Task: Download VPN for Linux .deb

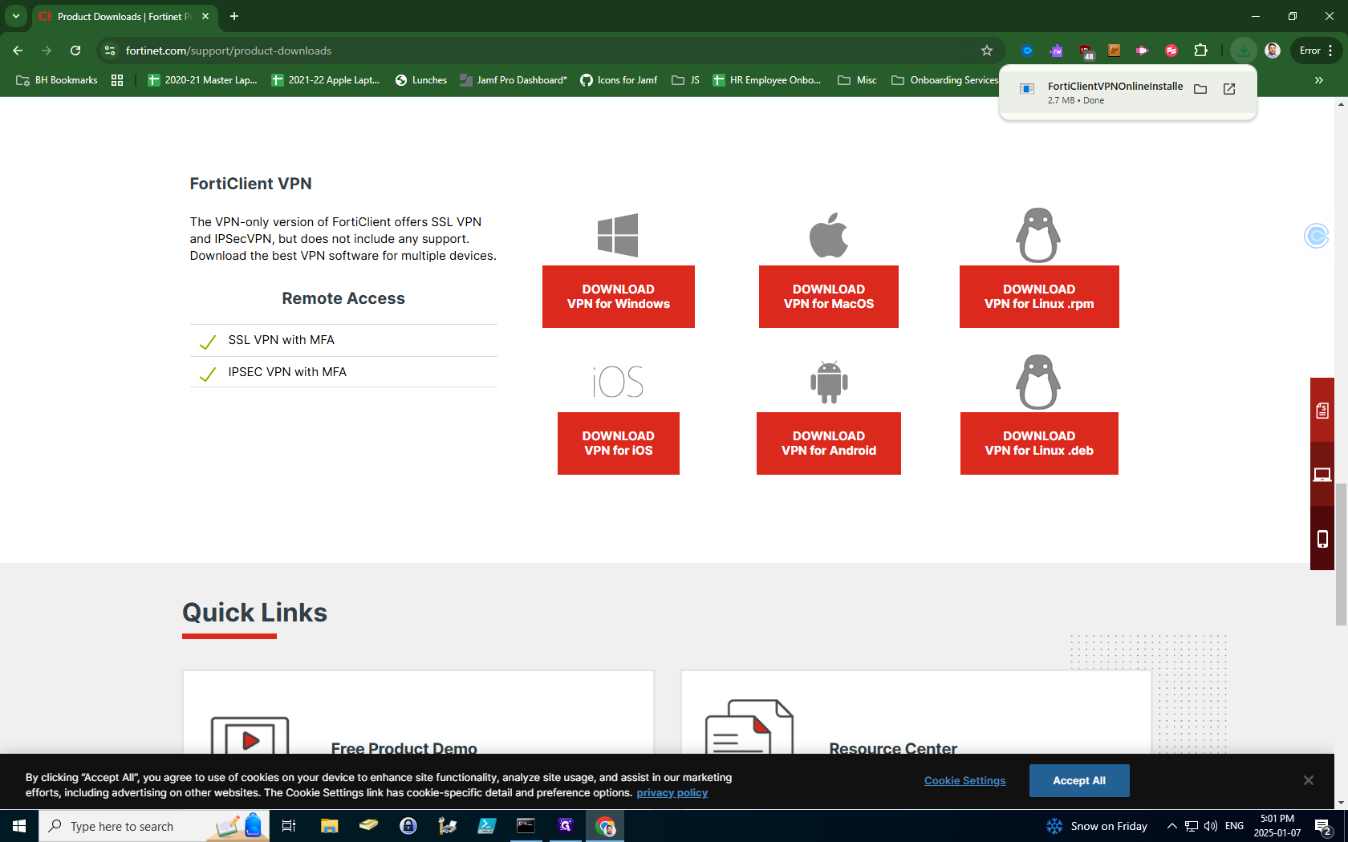Action: click(1039, 443)
